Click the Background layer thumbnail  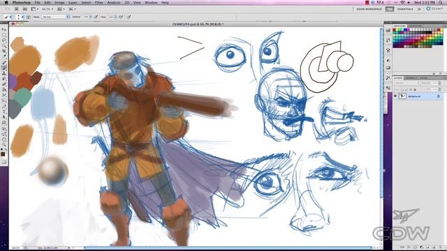[402, 96]
